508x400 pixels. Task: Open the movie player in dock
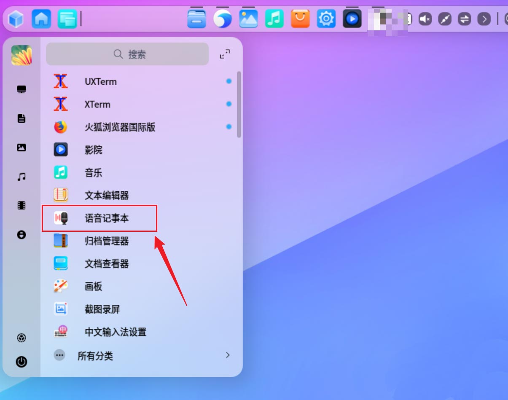click(x=352, y=19)
